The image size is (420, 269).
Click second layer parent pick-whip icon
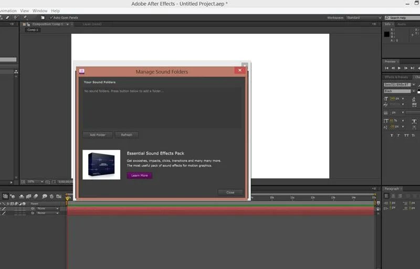tap(33, 213)
